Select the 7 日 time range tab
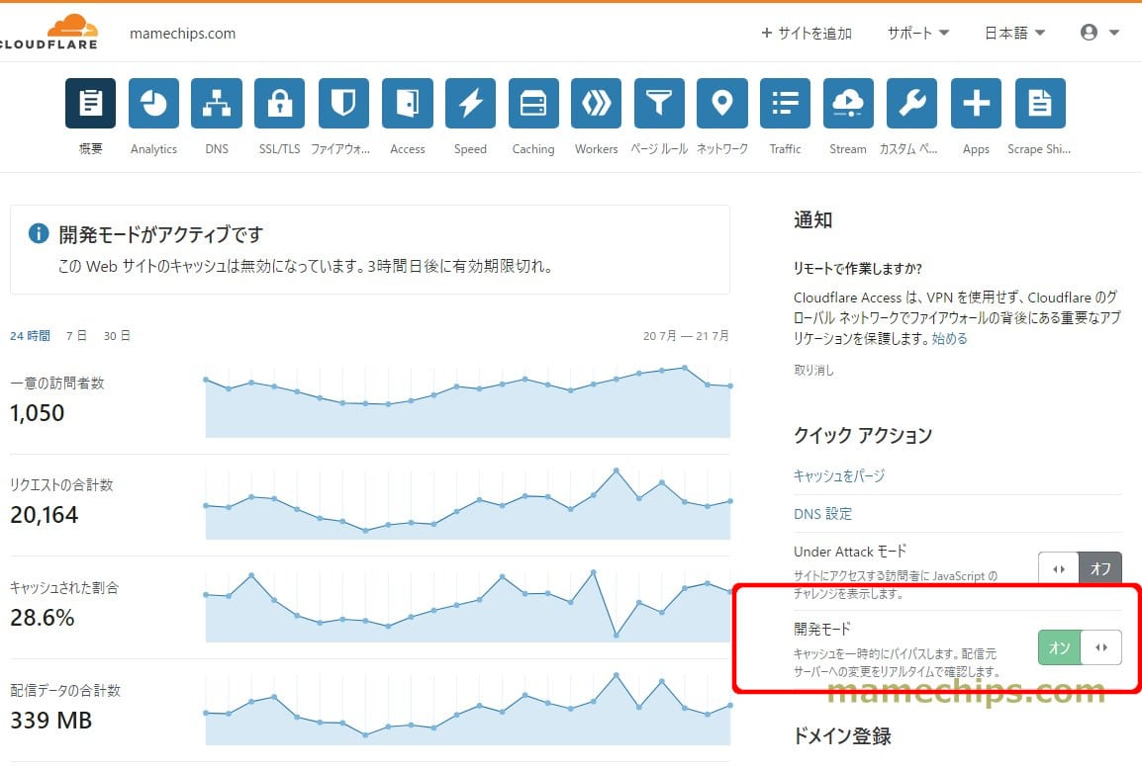 click(76, 335)
